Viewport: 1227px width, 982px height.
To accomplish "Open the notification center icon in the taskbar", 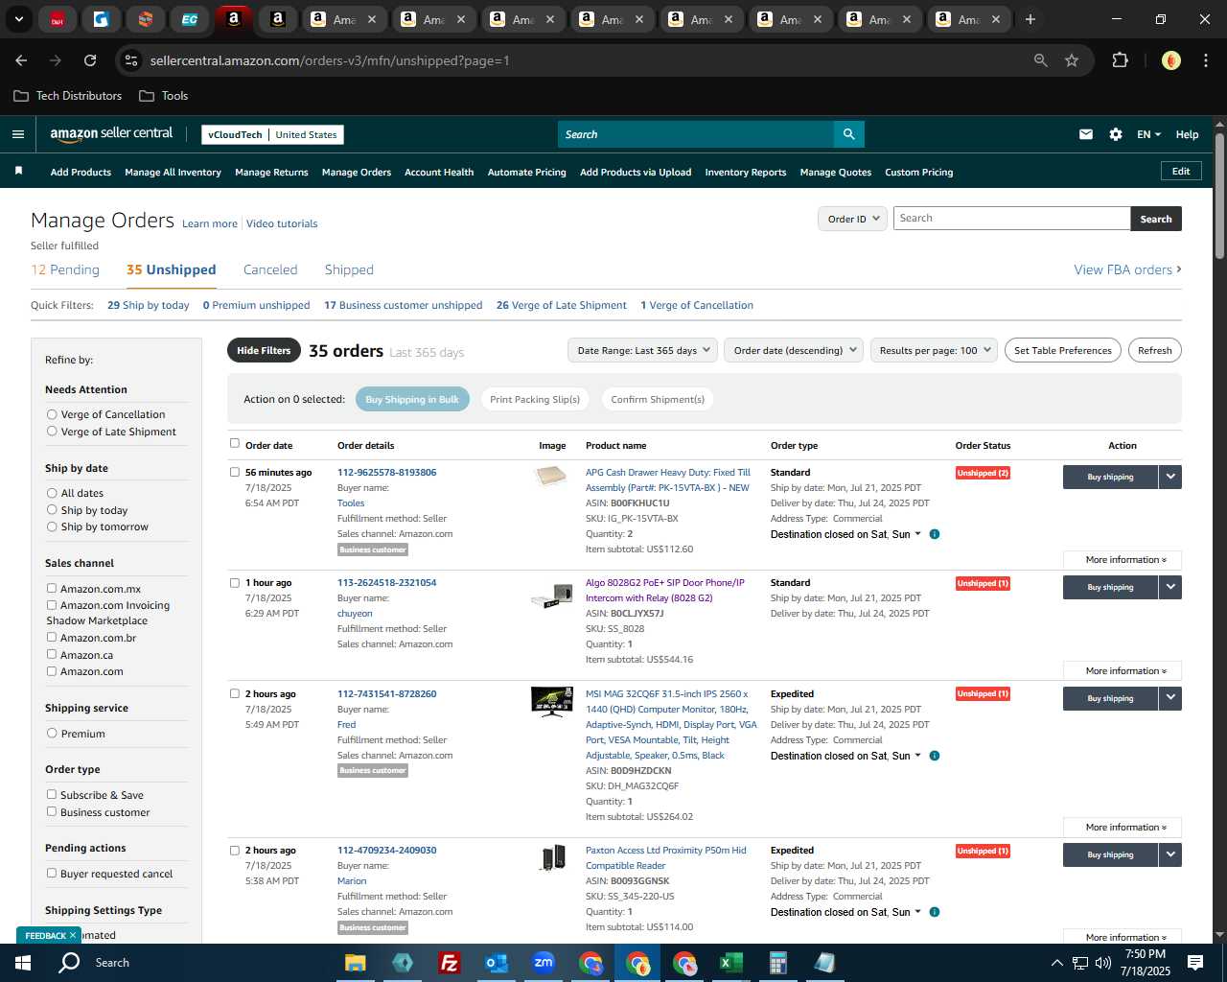I will 1195,963.
